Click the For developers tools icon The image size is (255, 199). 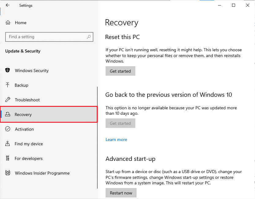(7, 158)
